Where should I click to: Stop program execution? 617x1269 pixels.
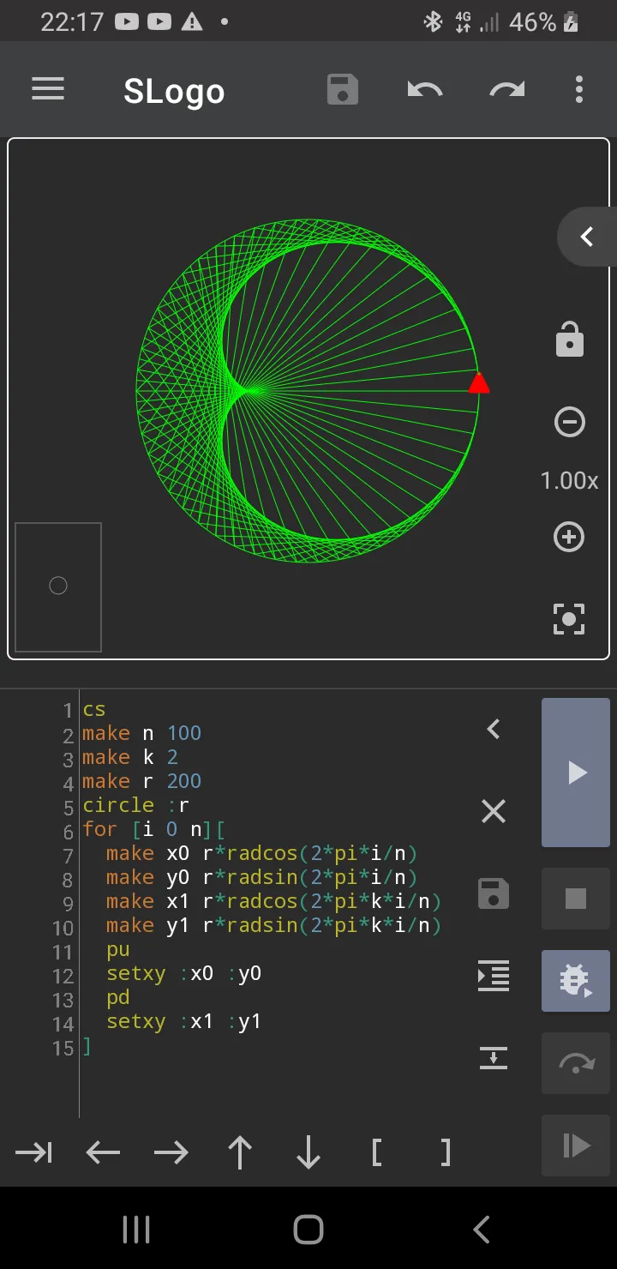pos(576,898)
